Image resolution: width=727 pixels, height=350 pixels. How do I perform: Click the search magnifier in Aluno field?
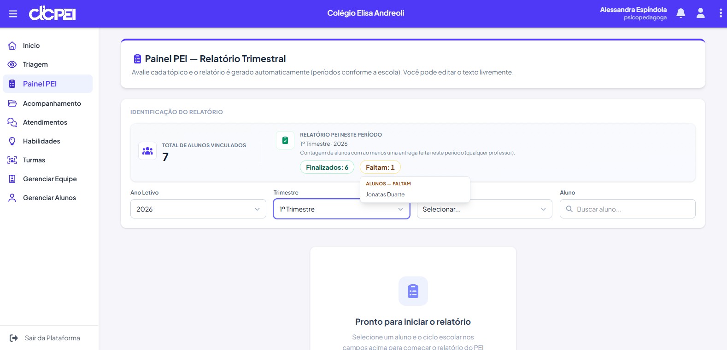click(569, 209)
